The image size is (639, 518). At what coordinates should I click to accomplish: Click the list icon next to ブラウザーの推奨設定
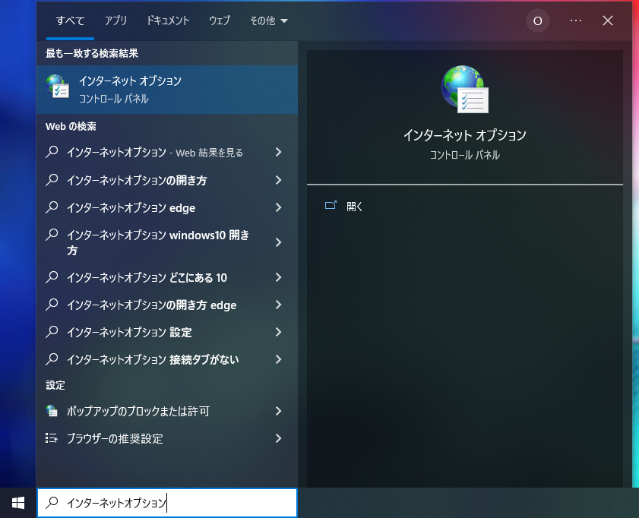tap(52, 437)
